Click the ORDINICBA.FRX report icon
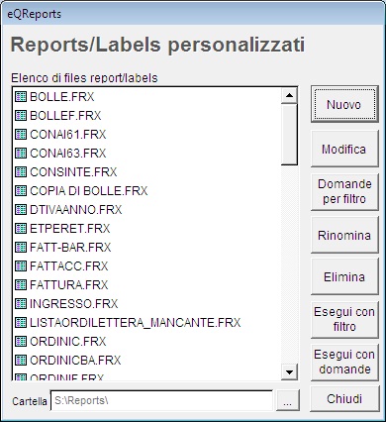This screenshot has width=386, height=422. (21, 361)
